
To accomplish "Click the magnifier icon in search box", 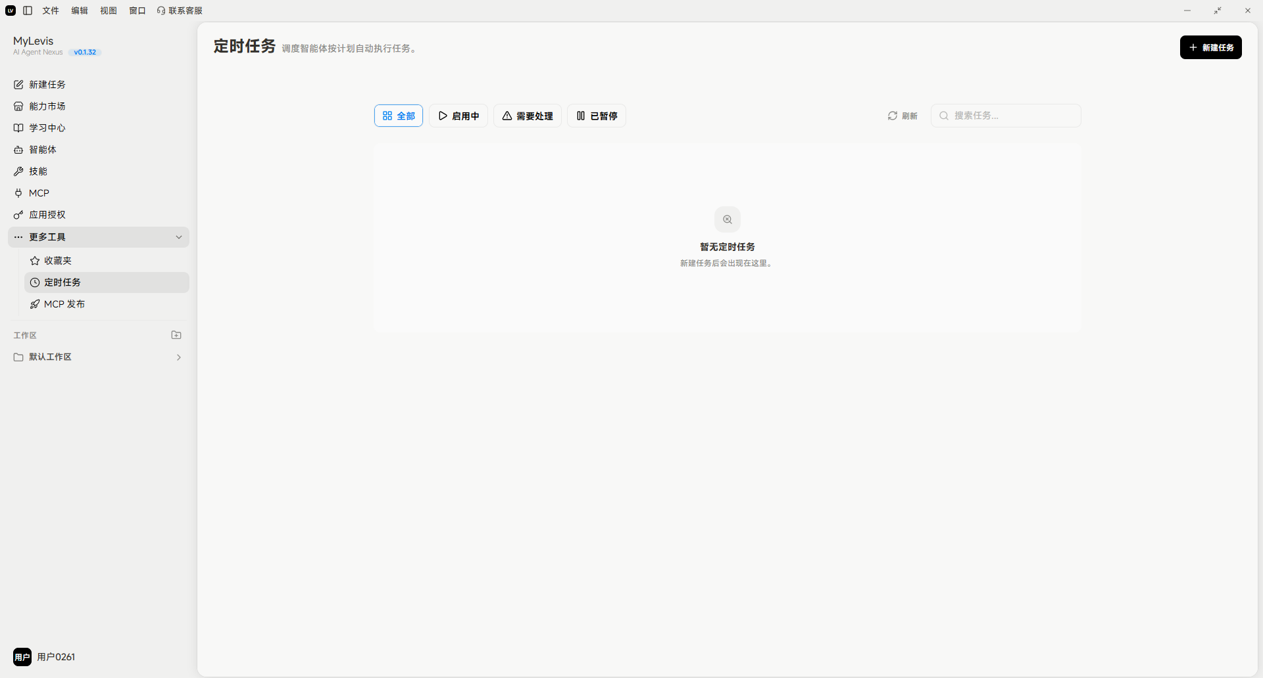I will (x=944, y=116).
